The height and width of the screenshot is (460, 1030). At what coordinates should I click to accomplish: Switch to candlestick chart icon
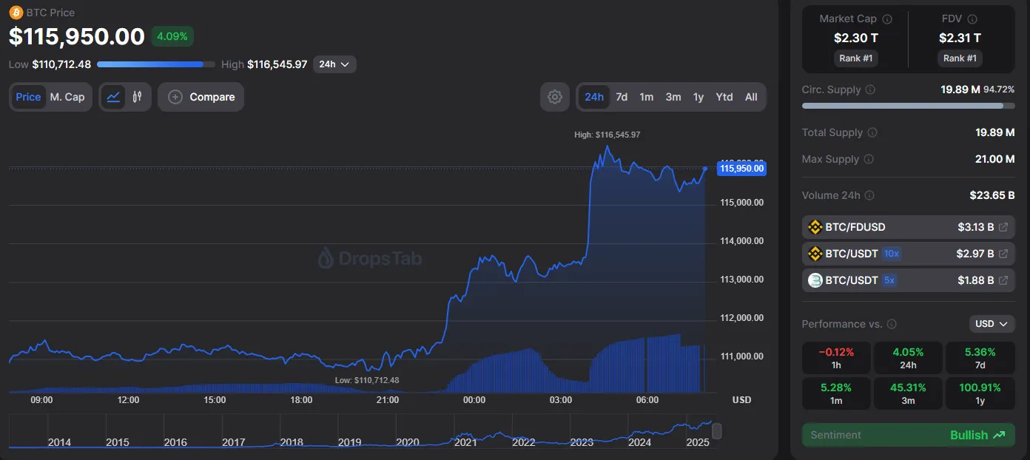138,97
